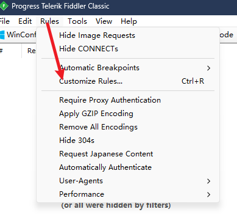
Task: Open the Tools menu
Action: [x=77, y=21]
